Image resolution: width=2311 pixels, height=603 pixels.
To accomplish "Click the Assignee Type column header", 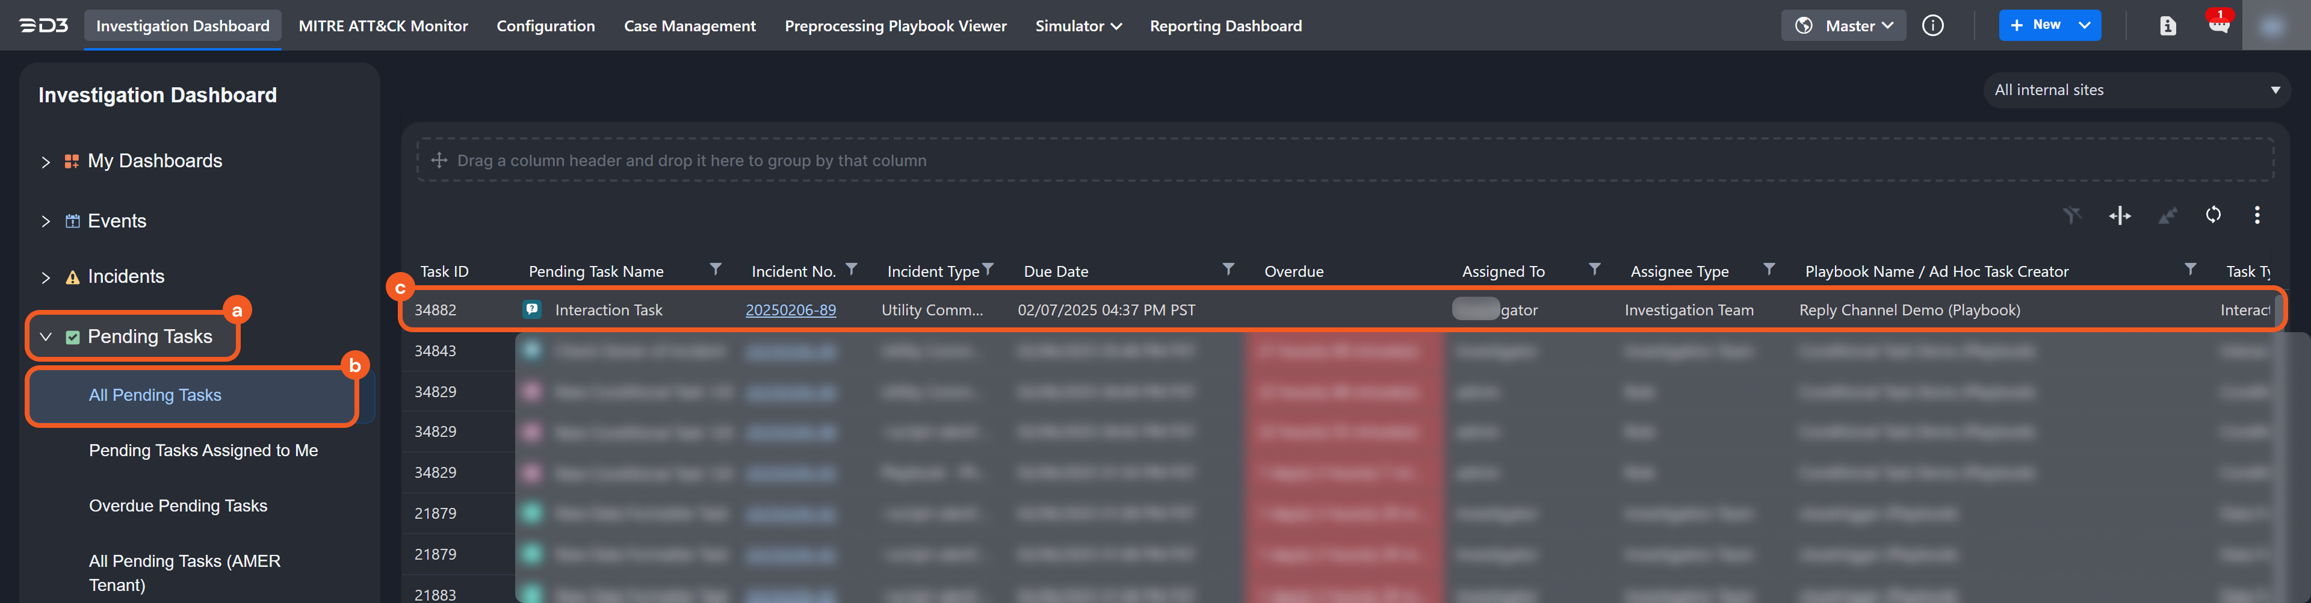I will (1680, 272).
